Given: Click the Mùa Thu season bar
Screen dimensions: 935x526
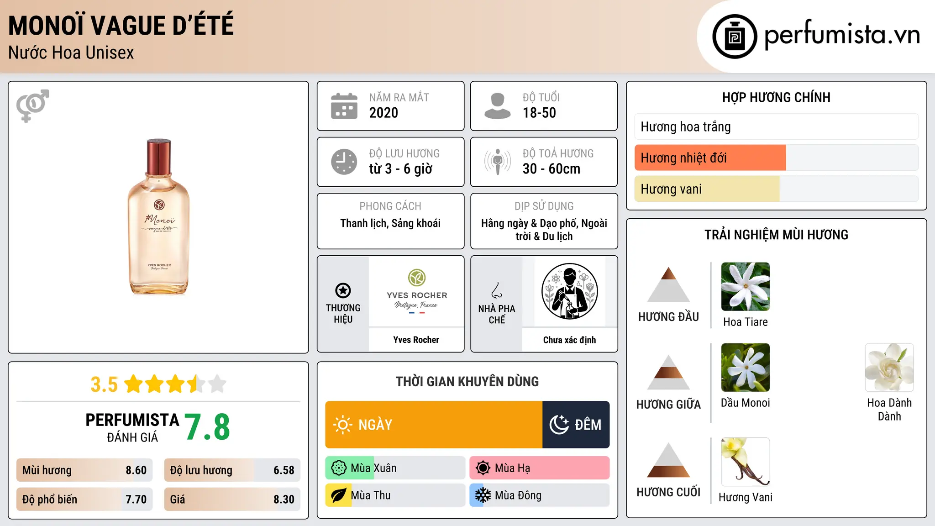Looking at the screenshot, I should (x=395, y=495).
